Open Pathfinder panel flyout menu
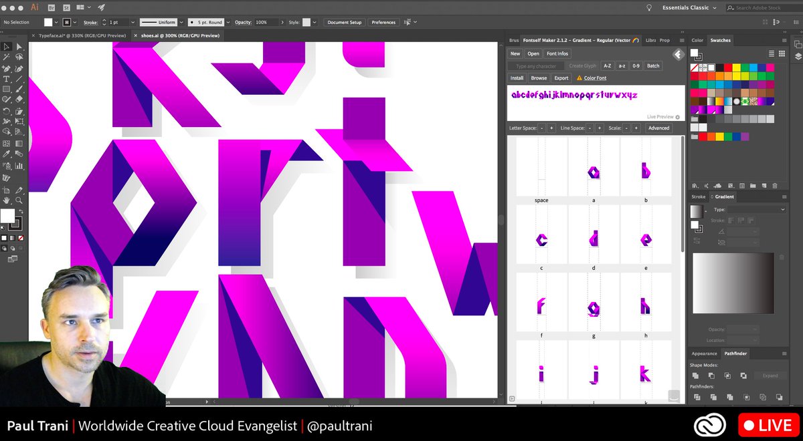The width and height of the screenshot is (803, 441). point(784,353)
